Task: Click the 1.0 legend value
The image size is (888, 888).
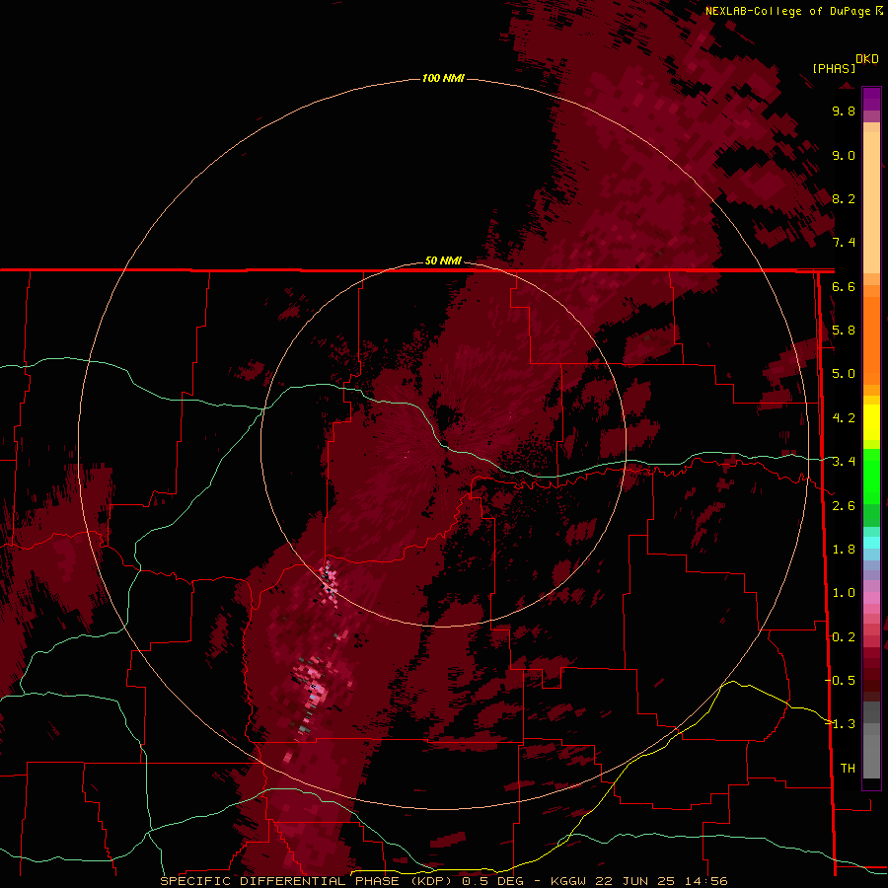Action: 844,593
